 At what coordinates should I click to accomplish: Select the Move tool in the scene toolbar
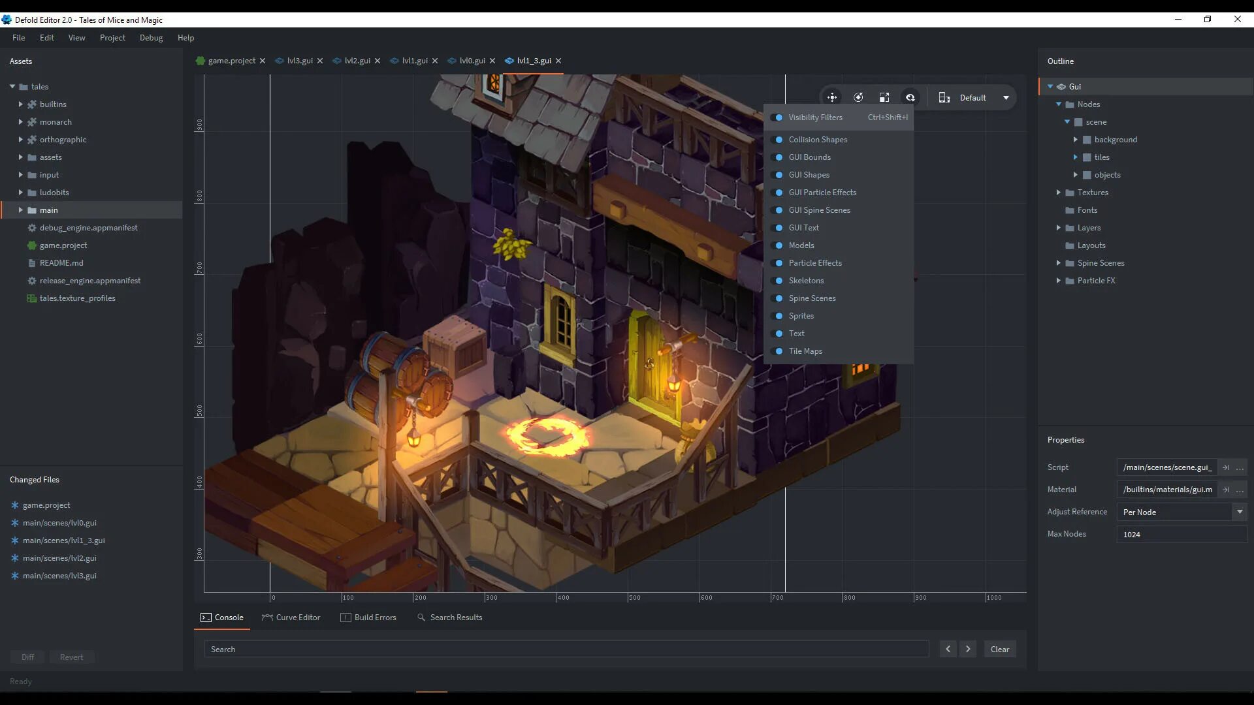[x=832, y=97]
